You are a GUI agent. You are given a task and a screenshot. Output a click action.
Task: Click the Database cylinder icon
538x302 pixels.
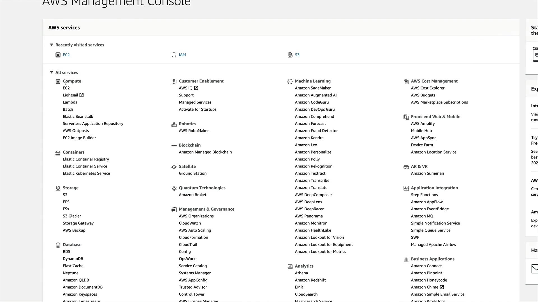58,245
